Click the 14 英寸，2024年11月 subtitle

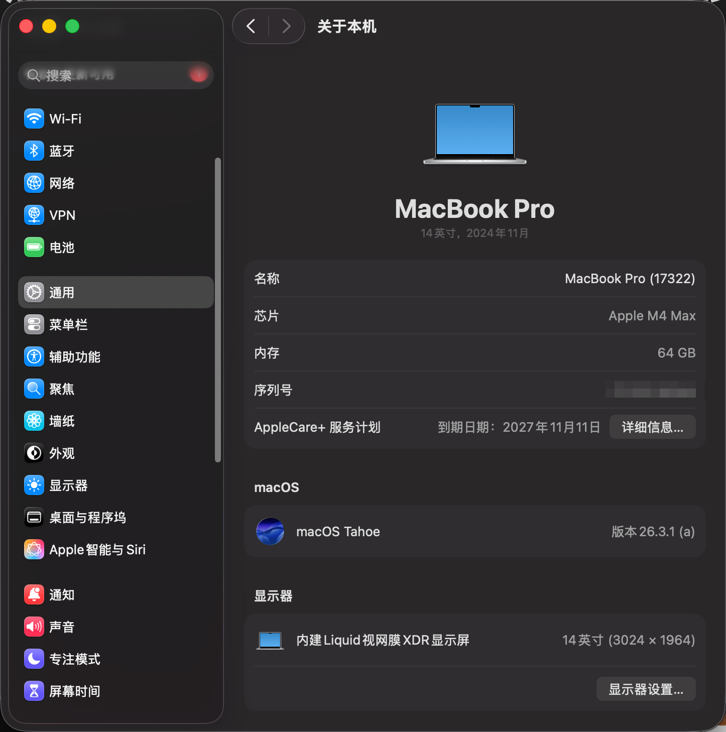point(474,233)
